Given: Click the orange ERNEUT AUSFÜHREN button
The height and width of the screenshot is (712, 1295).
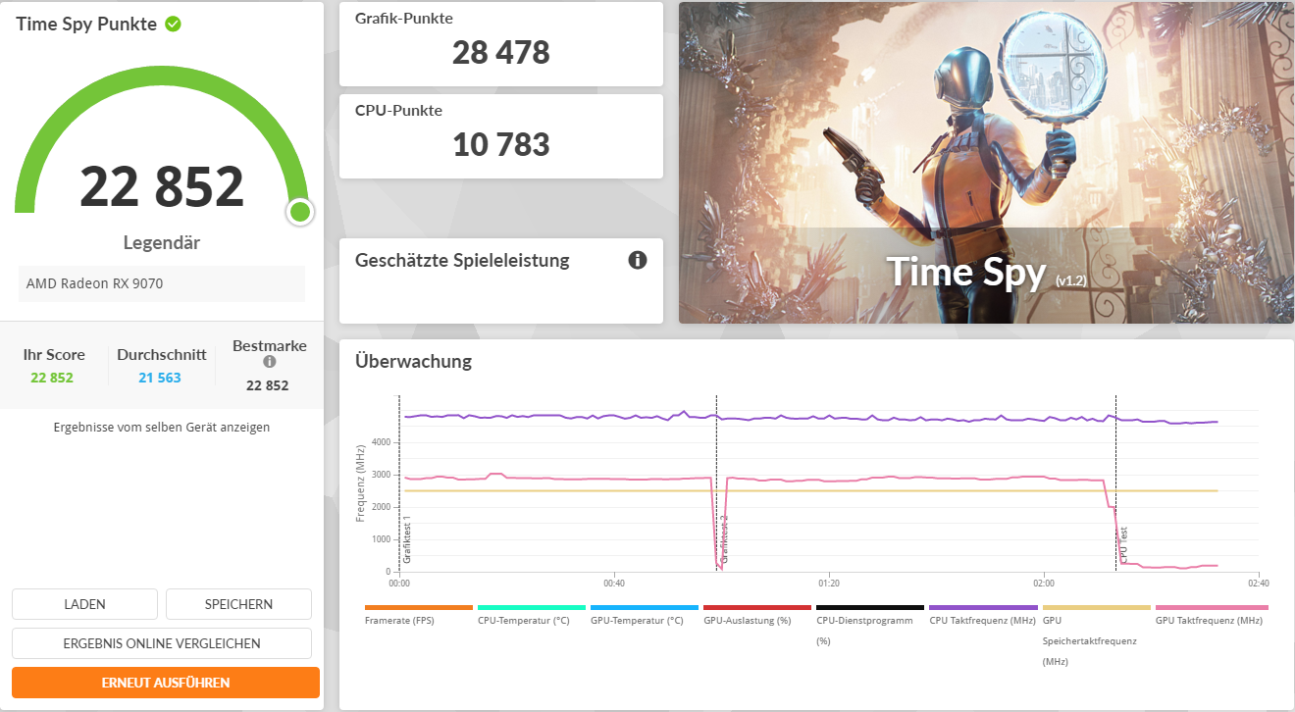Looking at the screenshot, I should point(166,683).
